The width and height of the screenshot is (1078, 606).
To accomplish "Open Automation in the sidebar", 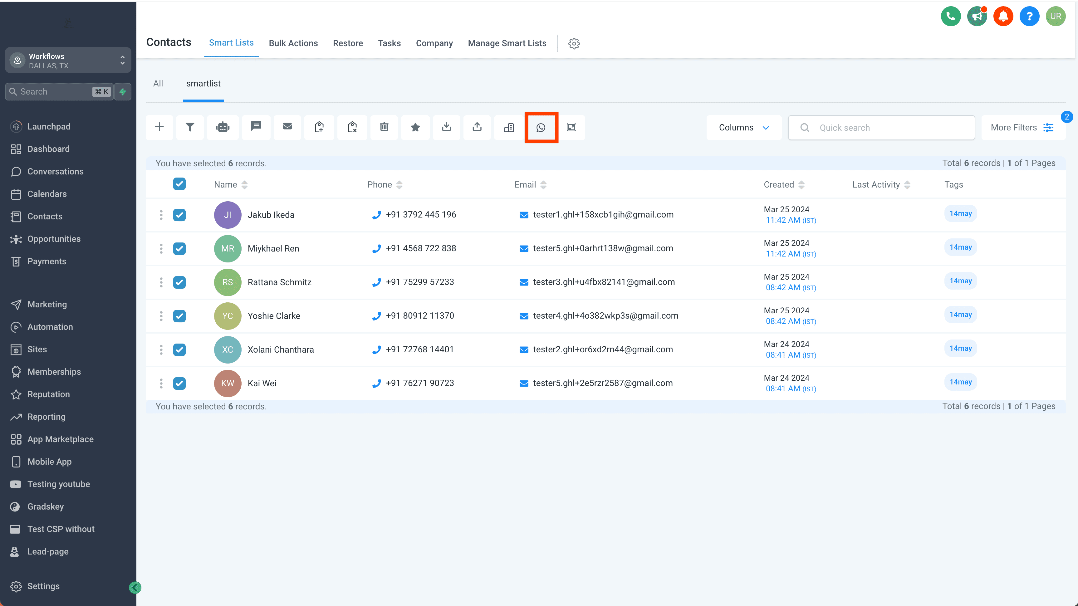I will point(50,327).
